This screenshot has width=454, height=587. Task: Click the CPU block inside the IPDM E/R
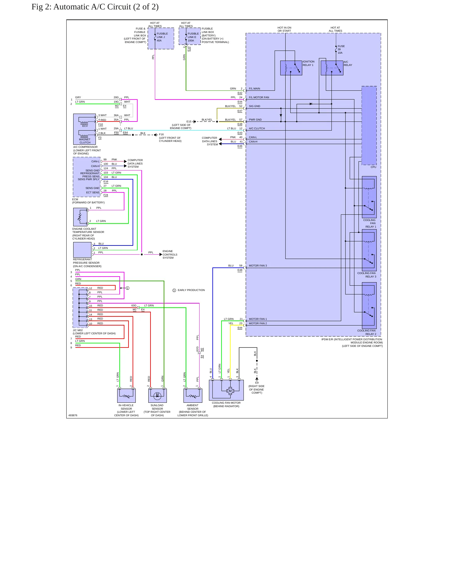click(369, 126)
